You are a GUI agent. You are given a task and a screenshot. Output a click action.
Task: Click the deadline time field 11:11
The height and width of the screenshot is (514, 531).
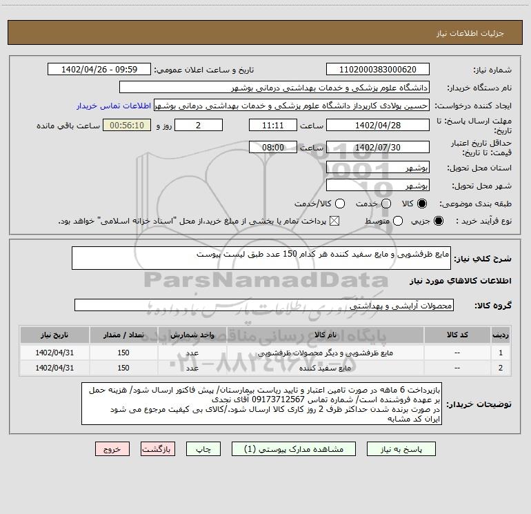[x=273, y=125]
